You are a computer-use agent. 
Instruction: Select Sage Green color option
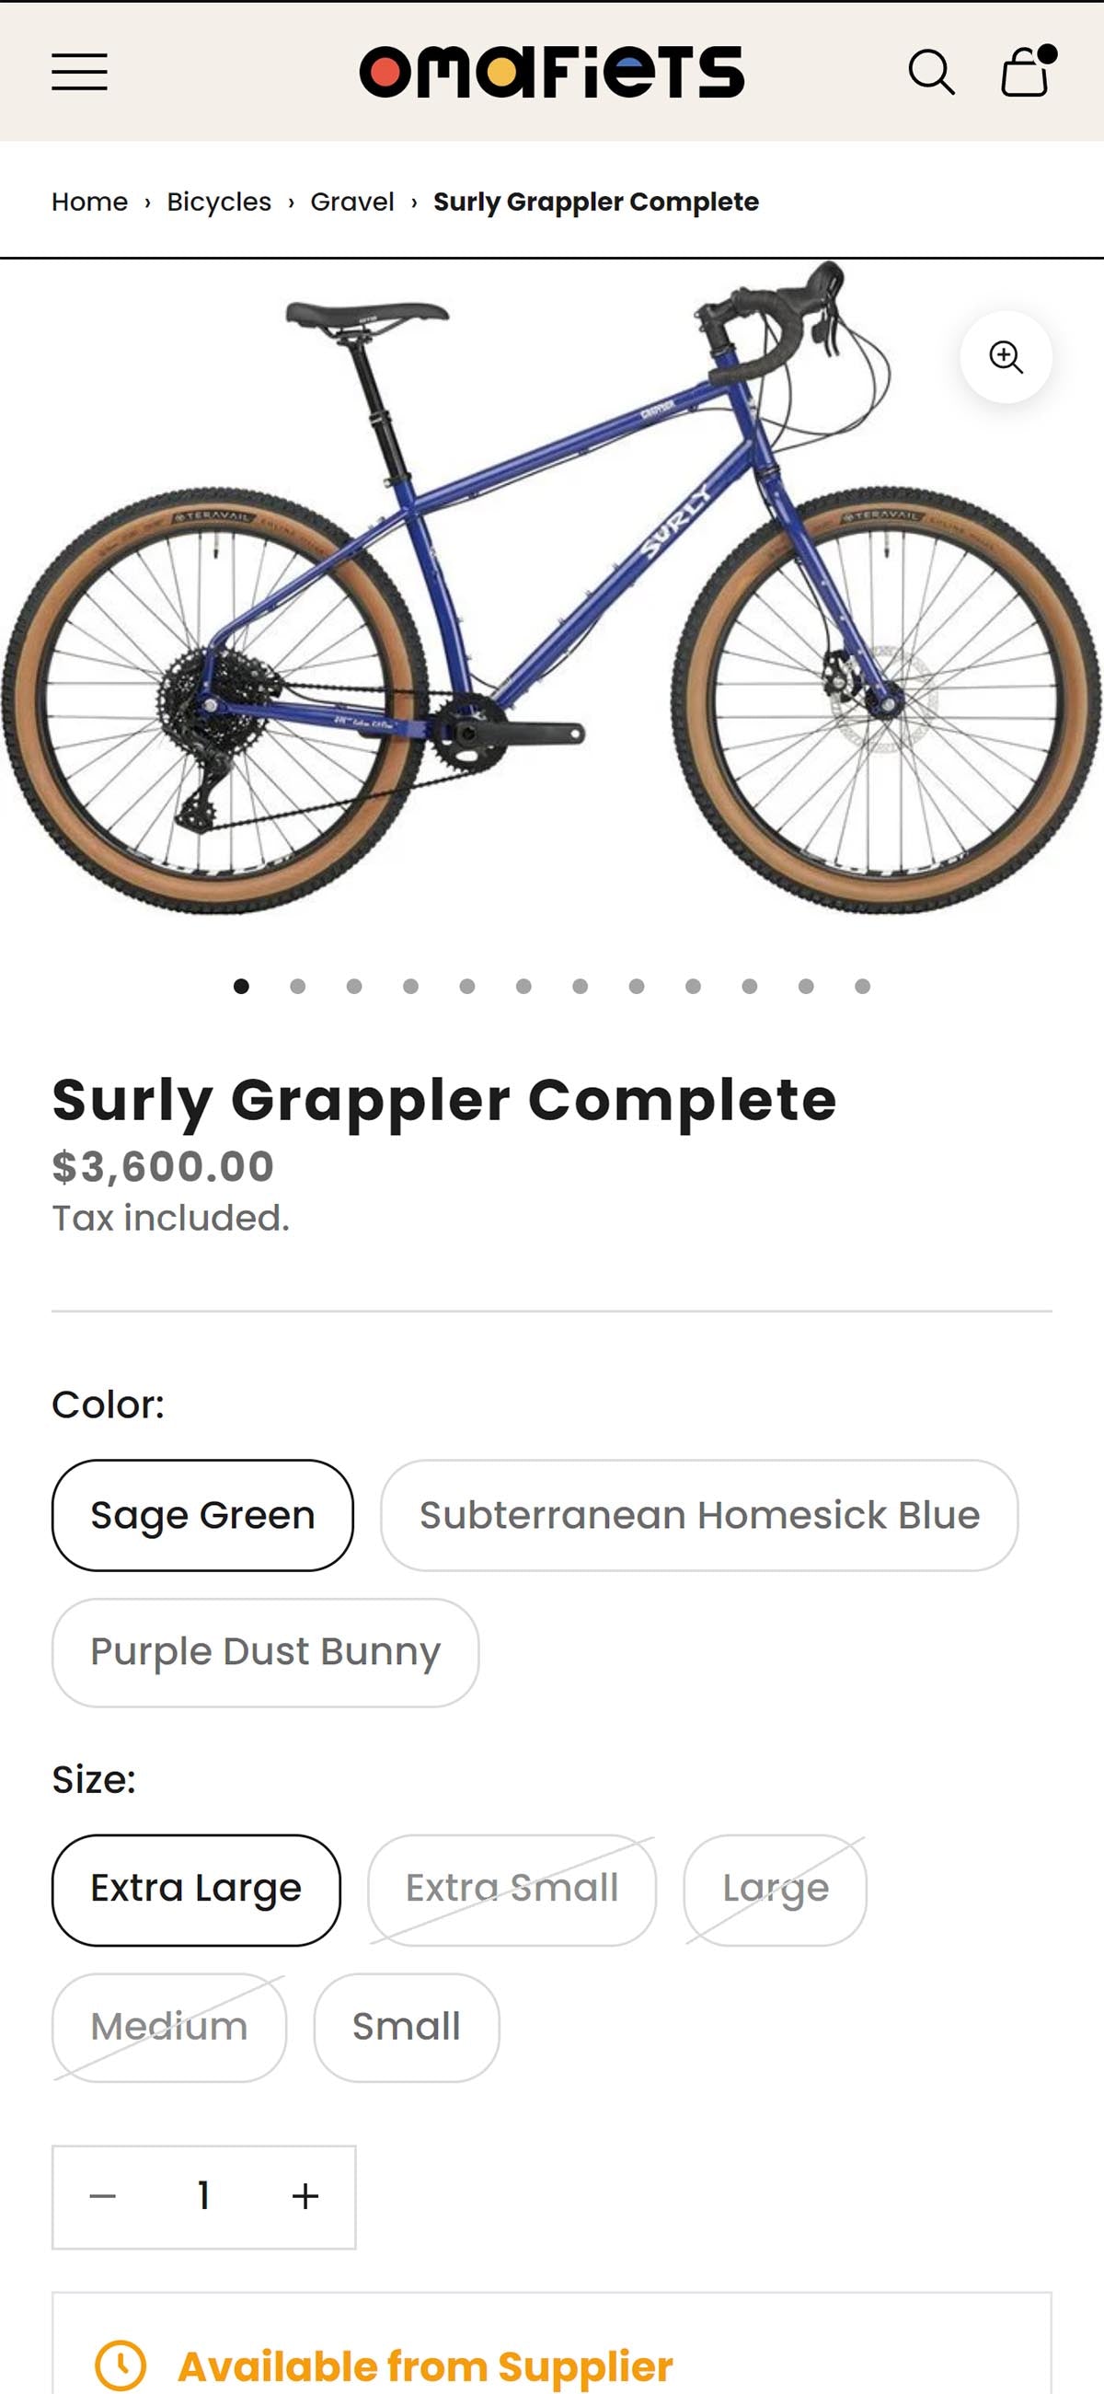202,1515
